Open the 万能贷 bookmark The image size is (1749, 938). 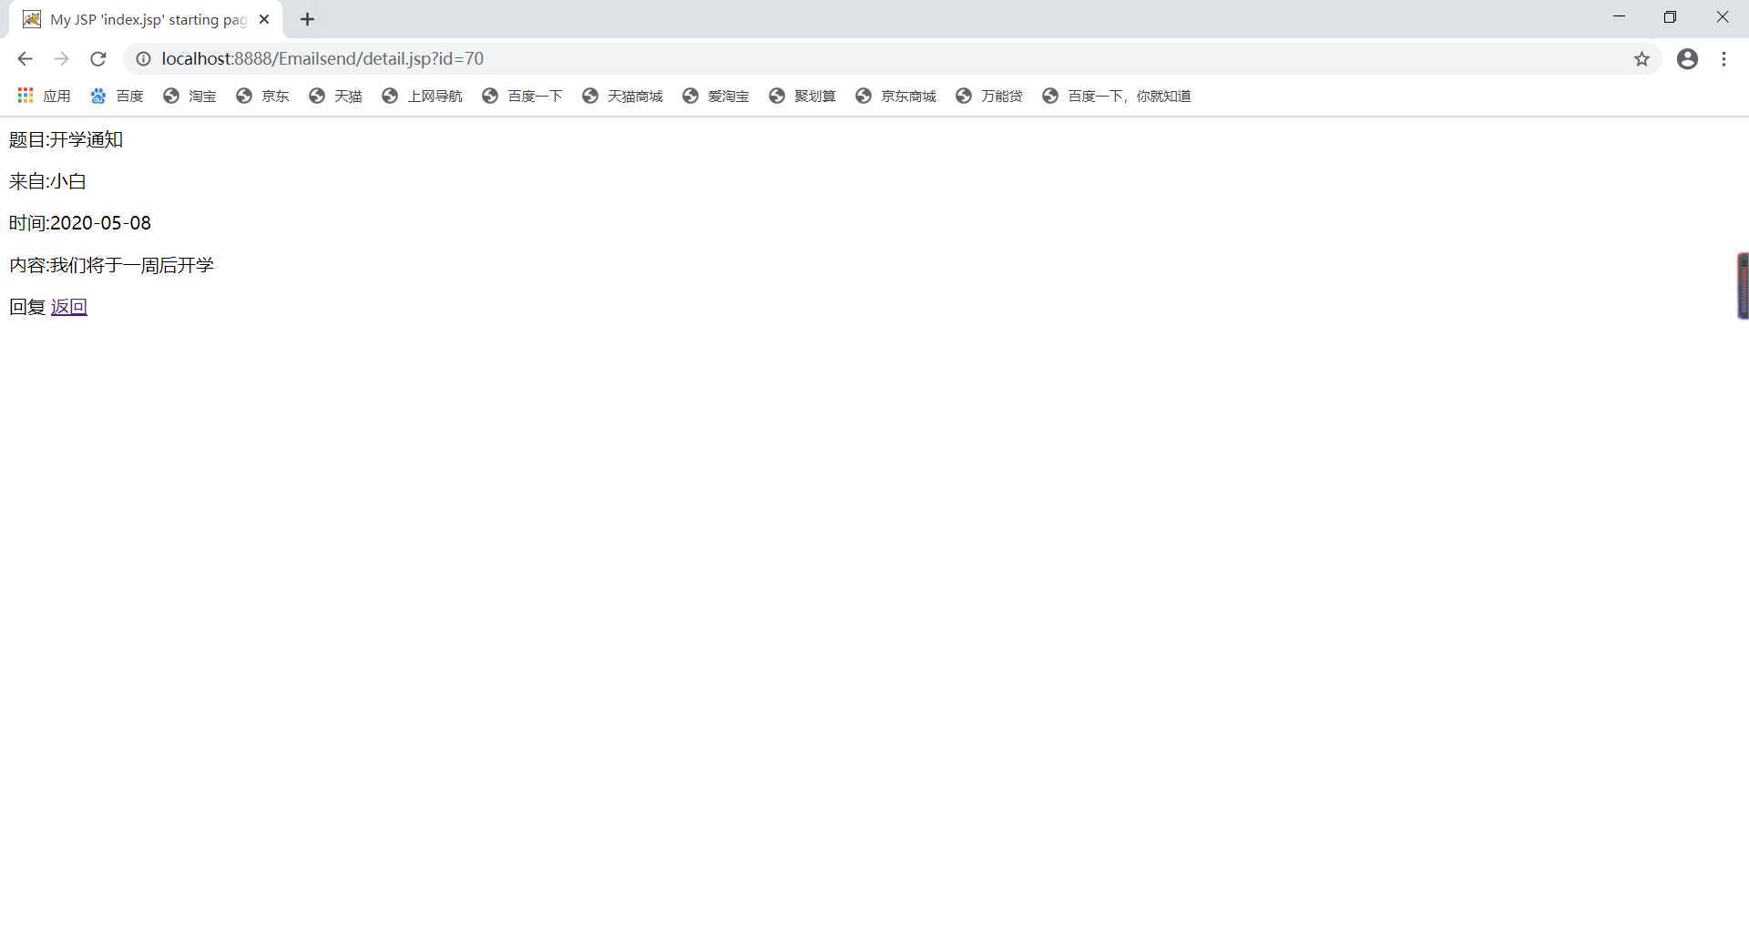click(x=988, y=96)
